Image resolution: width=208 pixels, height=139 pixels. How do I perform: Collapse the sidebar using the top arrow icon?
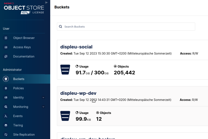coord(47,2)
